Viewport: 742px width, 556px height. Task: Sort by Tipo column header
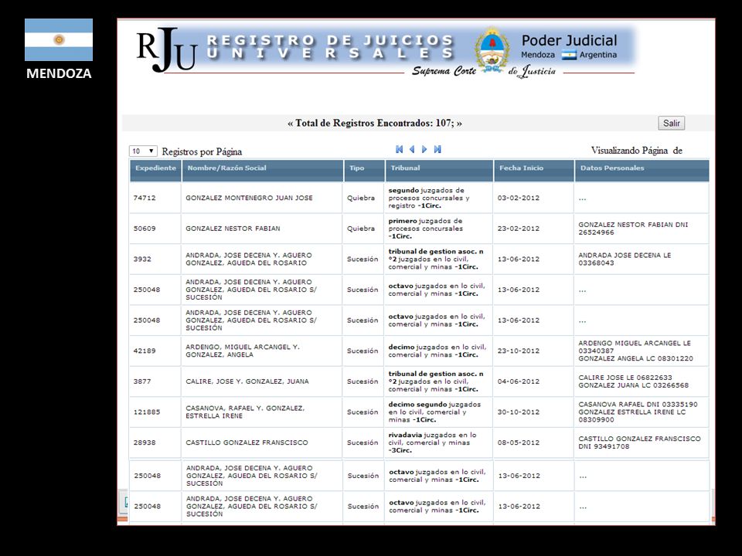click(364, 171)
